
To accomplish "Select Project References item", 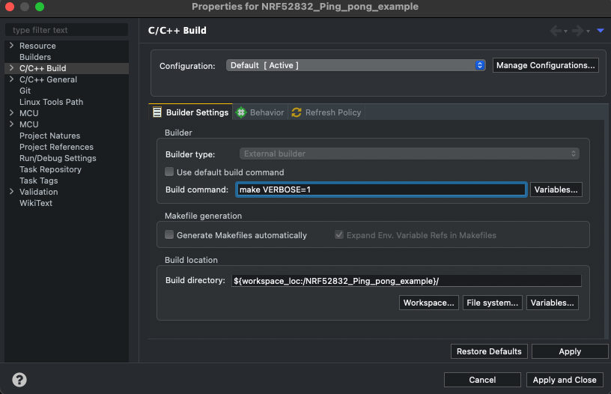I will pos(56,147).
